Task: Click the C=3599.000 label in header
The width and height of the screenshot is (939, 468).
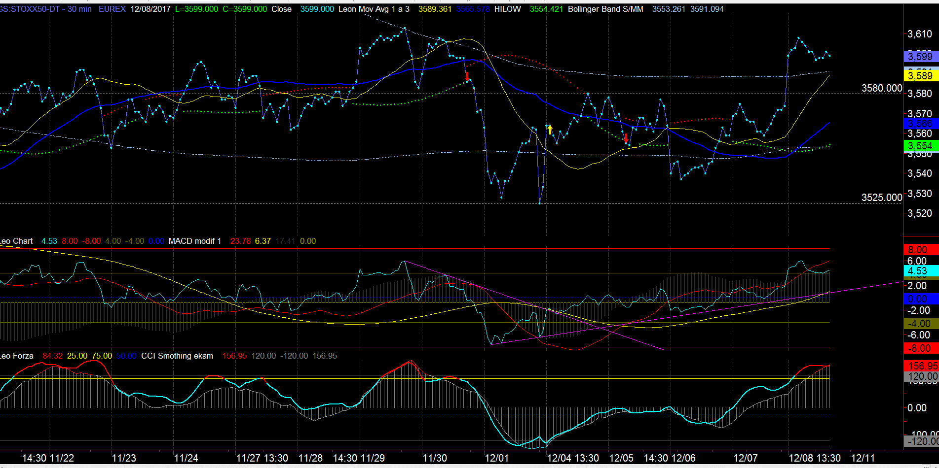Action: pyautogui.click(x=245, y=9)
